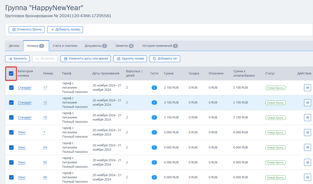Click guest count badge for room 05

tap(154, 162)
